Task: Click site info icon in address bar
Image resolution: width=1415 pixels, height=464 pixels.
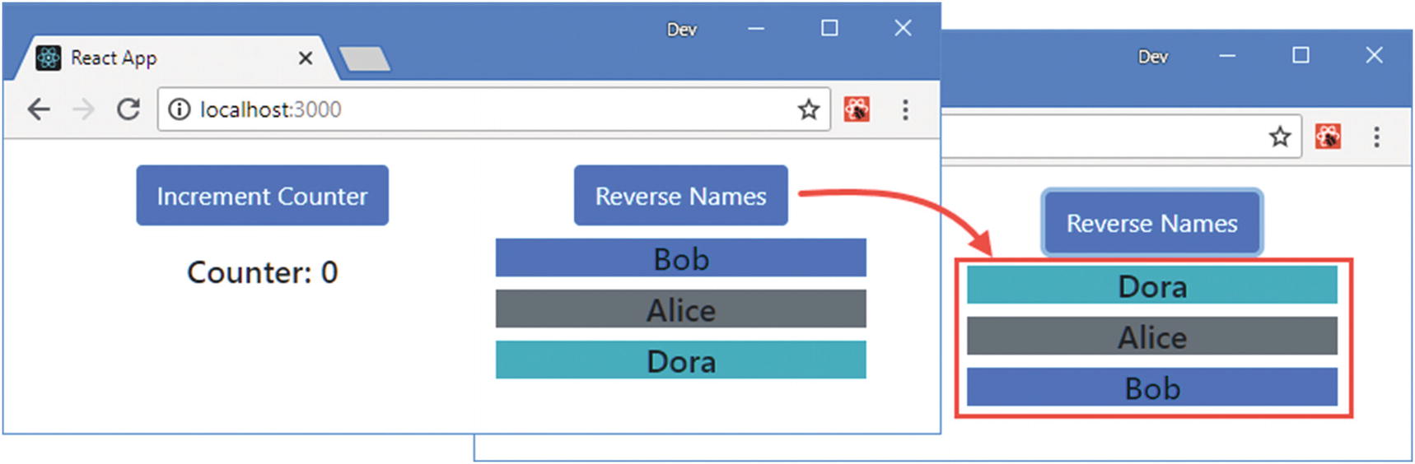Action: pyautogui.click(x=179, y=109)
